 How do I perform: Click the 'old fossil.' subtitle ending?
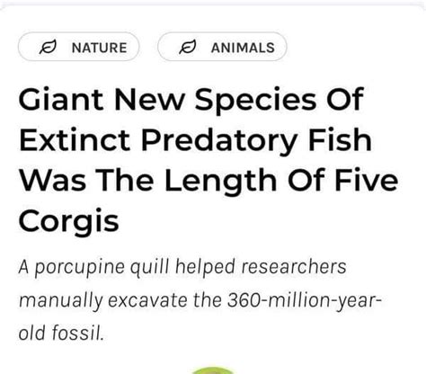[x=61, y=332]
